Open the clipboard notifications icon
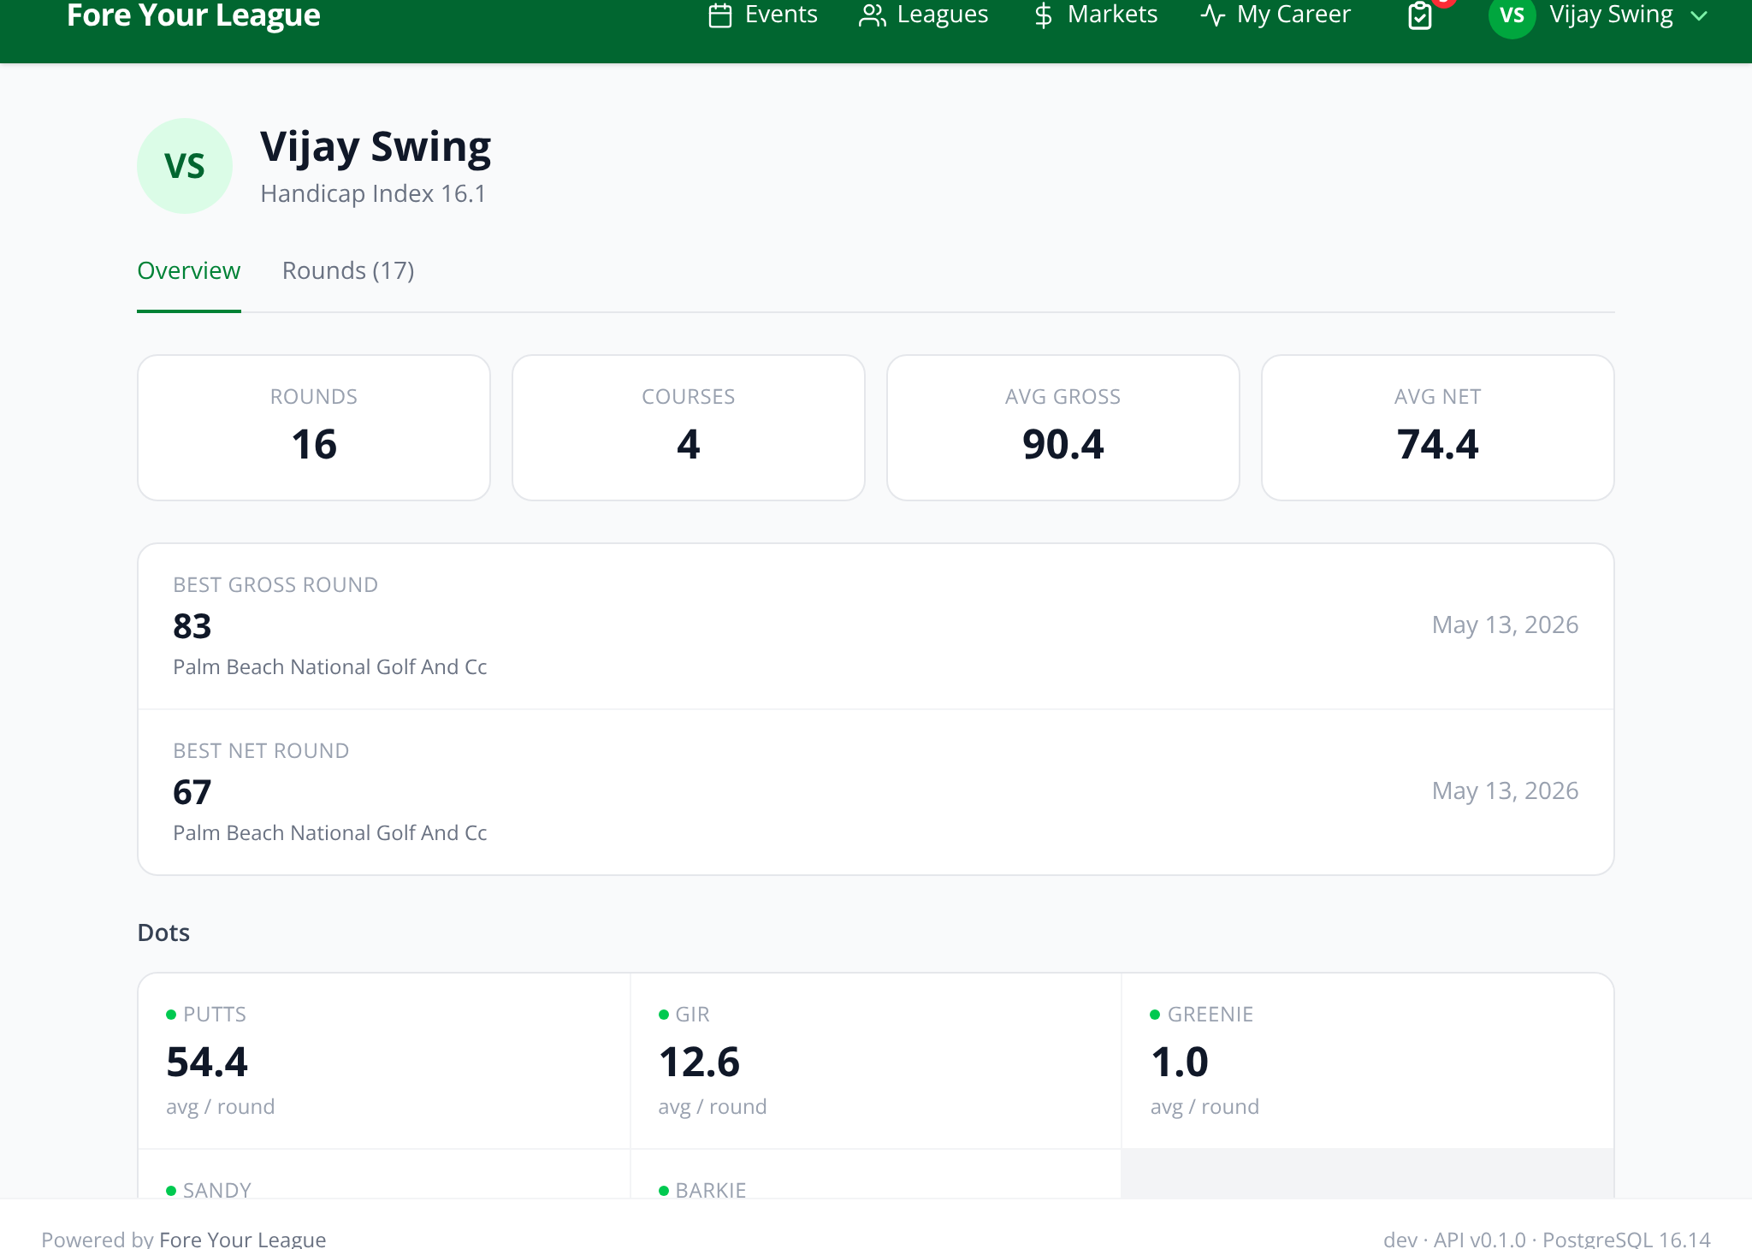 1420,15
